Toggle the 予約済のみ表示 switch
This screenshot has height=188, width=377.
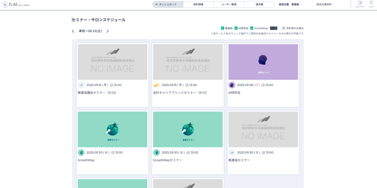(282, 28)
